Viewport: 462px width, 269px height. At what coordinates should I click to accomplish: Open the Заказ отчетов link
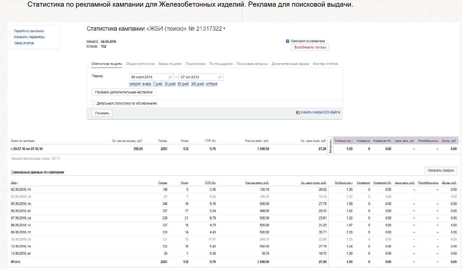click(x=24, y=43)
